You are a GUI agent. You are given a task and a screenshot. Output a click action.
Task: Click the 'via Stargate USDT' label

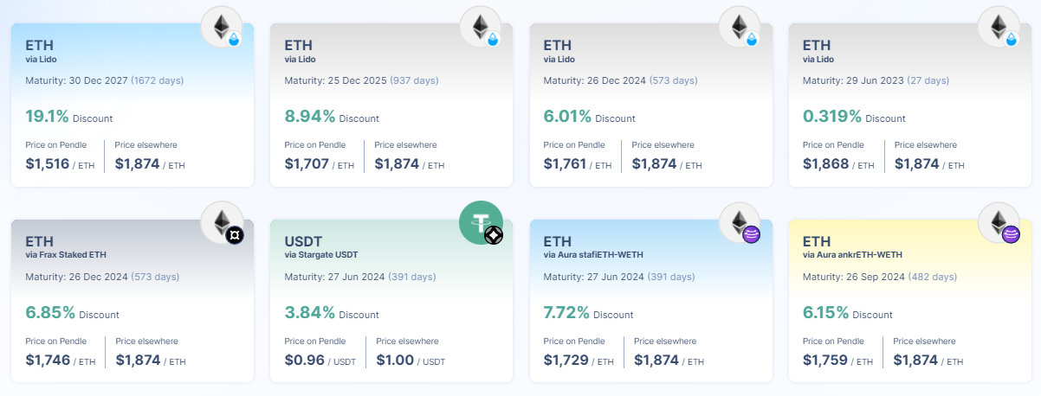tap(320, 254)
